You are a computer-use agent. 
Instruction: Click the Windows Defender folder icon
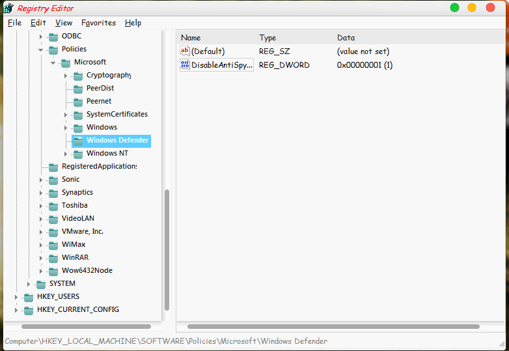click(78, 141)
